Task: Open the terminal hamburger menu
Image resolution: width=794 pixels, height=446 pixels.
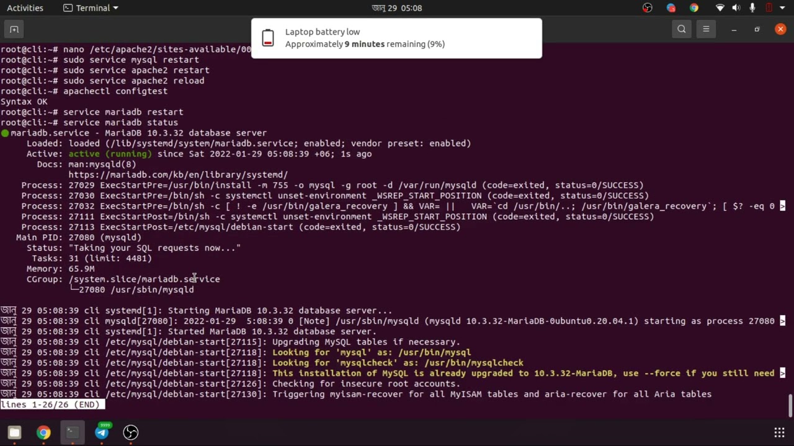Action: tap(706, 29)
